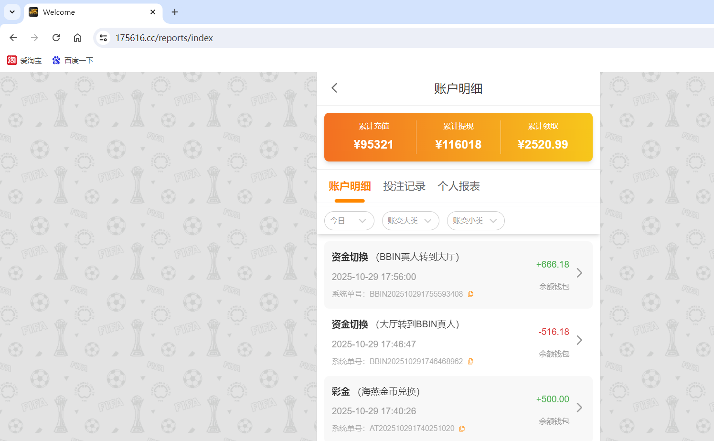Copy order number AT202510291740251020 via copy icon
714x441 pixels.
pos(462,428)
